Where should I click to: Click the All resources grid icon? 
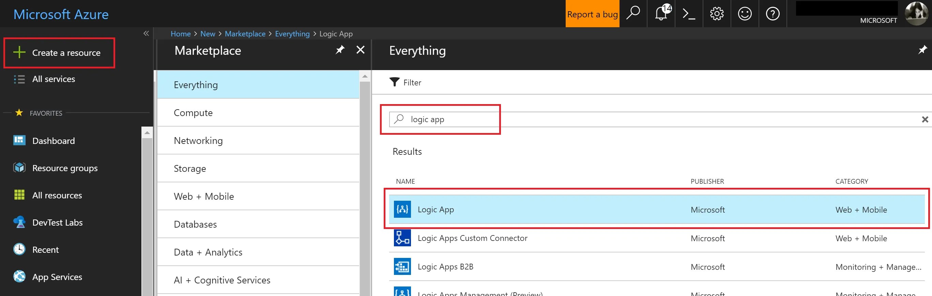(x=19, y=195)
